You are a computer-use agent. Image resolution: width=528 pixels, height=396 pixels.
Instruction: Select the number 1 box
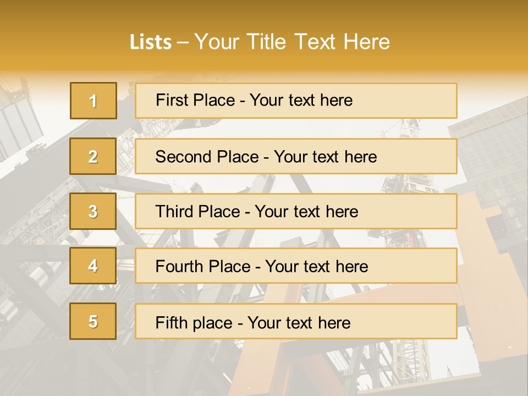tap(93, 101)
